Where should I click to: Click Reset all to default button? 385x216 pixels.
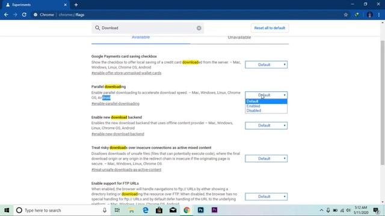click(269, 28)
